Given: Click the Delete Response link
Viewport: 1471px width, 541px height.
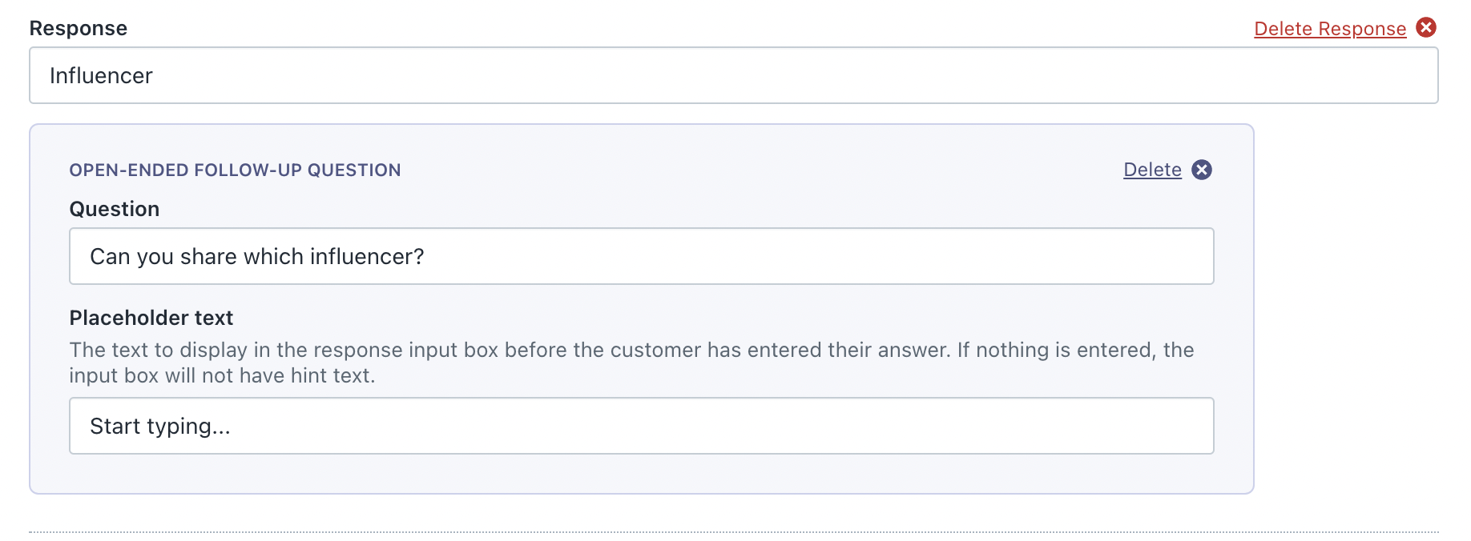Looking at the screenshot, I should (x=1329, y=29).
